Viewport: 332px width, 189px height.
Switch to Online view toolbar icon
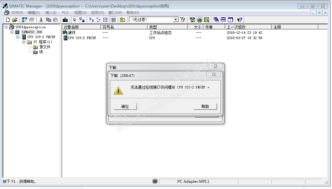click(x=82, y=20)
